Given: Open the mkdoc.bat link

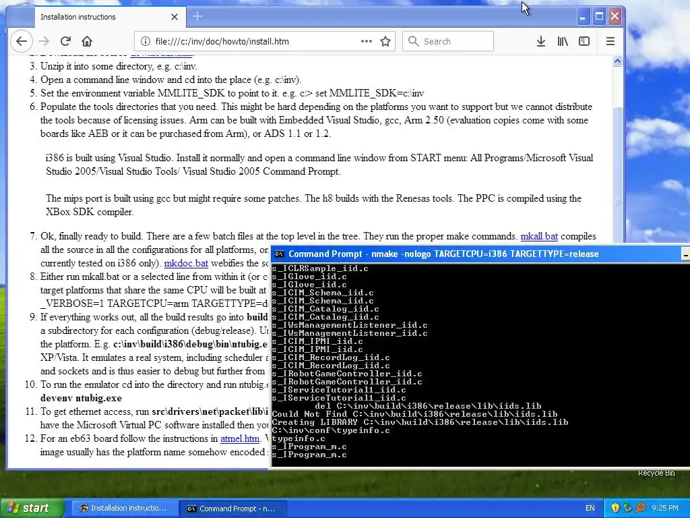Looking at the screenshot, I should tap(186, 263).
